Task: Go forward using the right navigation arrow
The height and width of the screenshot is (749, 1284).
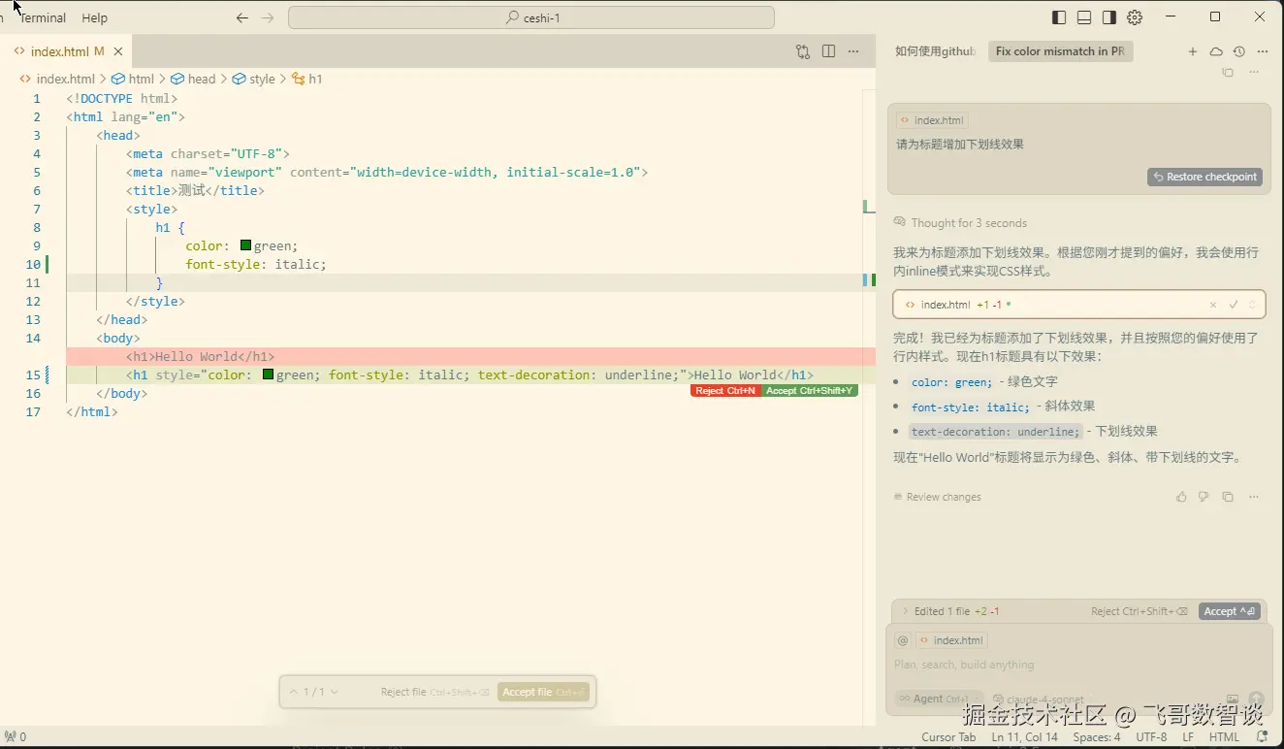Action: 268,17
